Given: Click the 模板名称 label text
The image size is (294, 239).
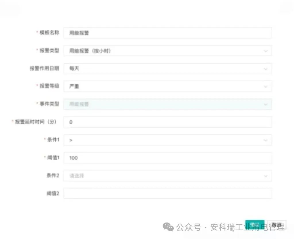Looking at the screenshot, I should tap(49, 33).
